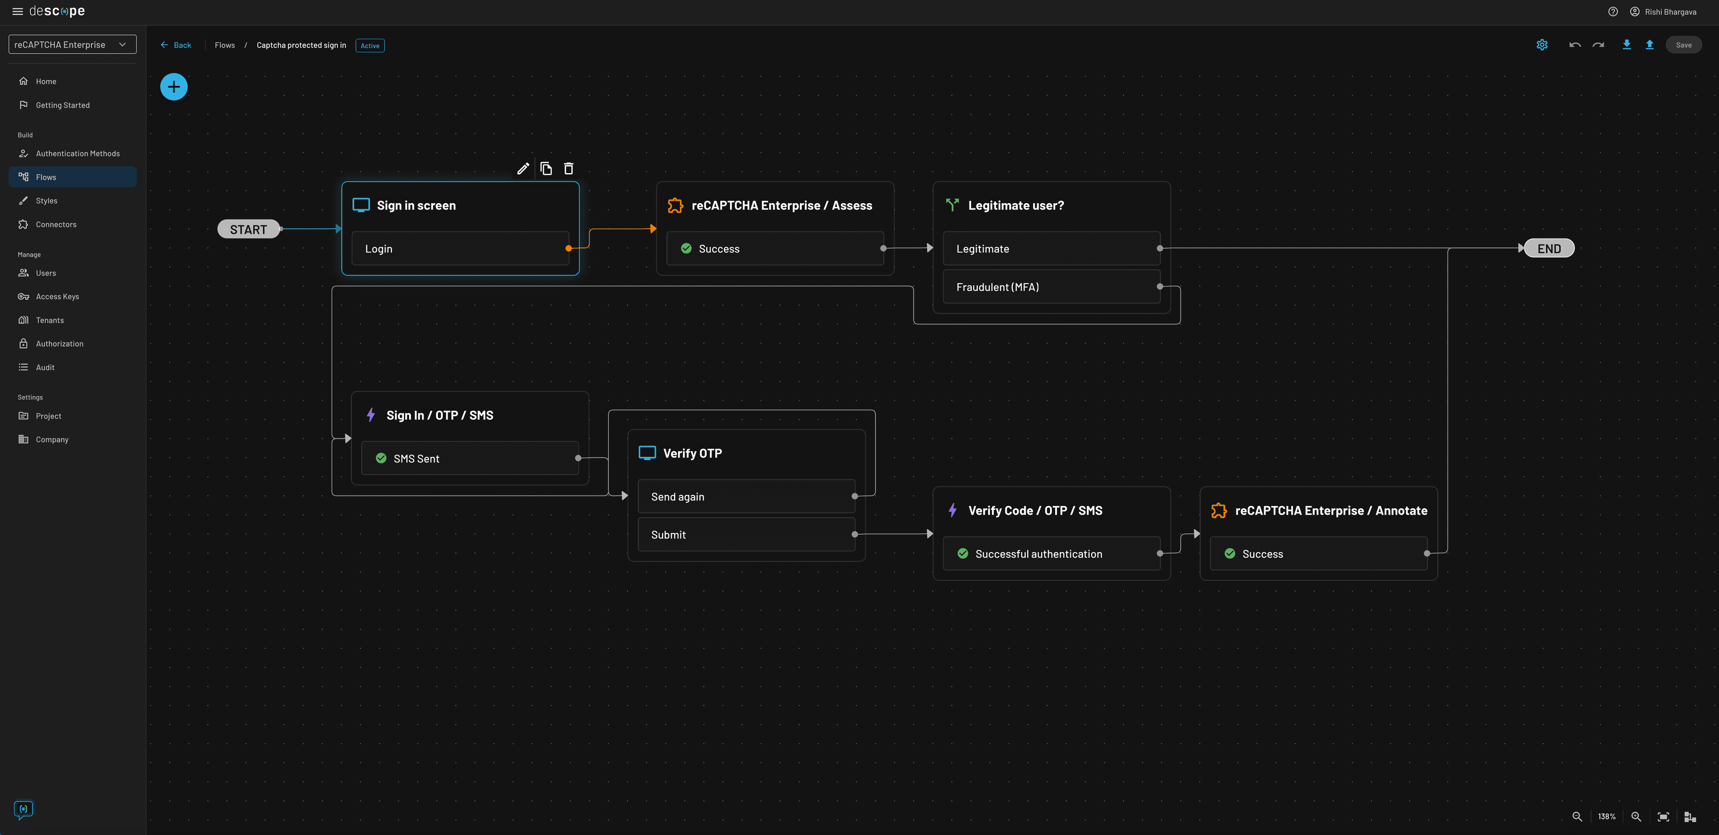Duplicate the Sign in screen step
The image size is (1719, 835).
click(x=546, y=169)
